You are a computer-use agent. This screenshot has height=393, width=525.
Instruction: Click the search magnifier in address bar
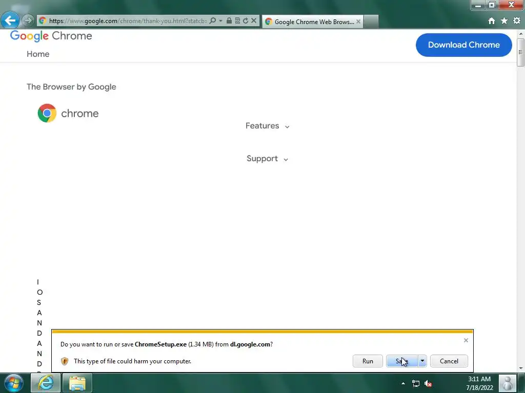coord(212,20)
